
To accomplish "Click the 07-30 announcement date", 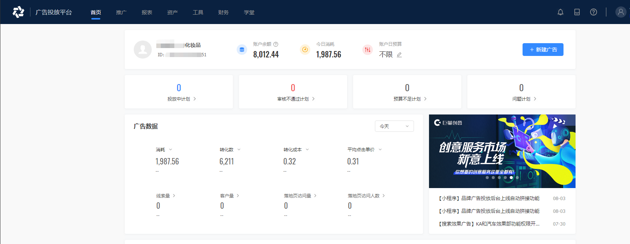I will 559,224.
